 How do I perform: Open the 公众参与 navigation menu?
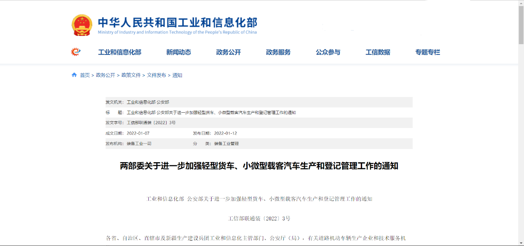pos(328,52)
